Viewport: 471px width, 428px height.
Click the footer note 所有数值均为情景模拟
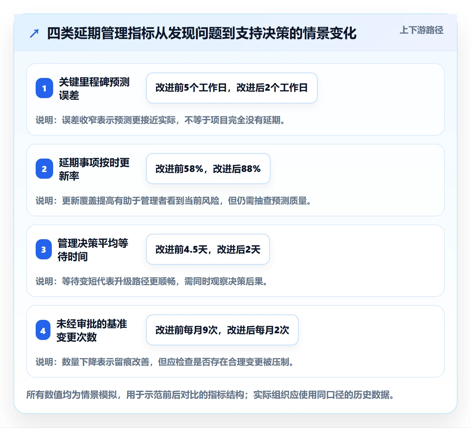coord(211,394)
